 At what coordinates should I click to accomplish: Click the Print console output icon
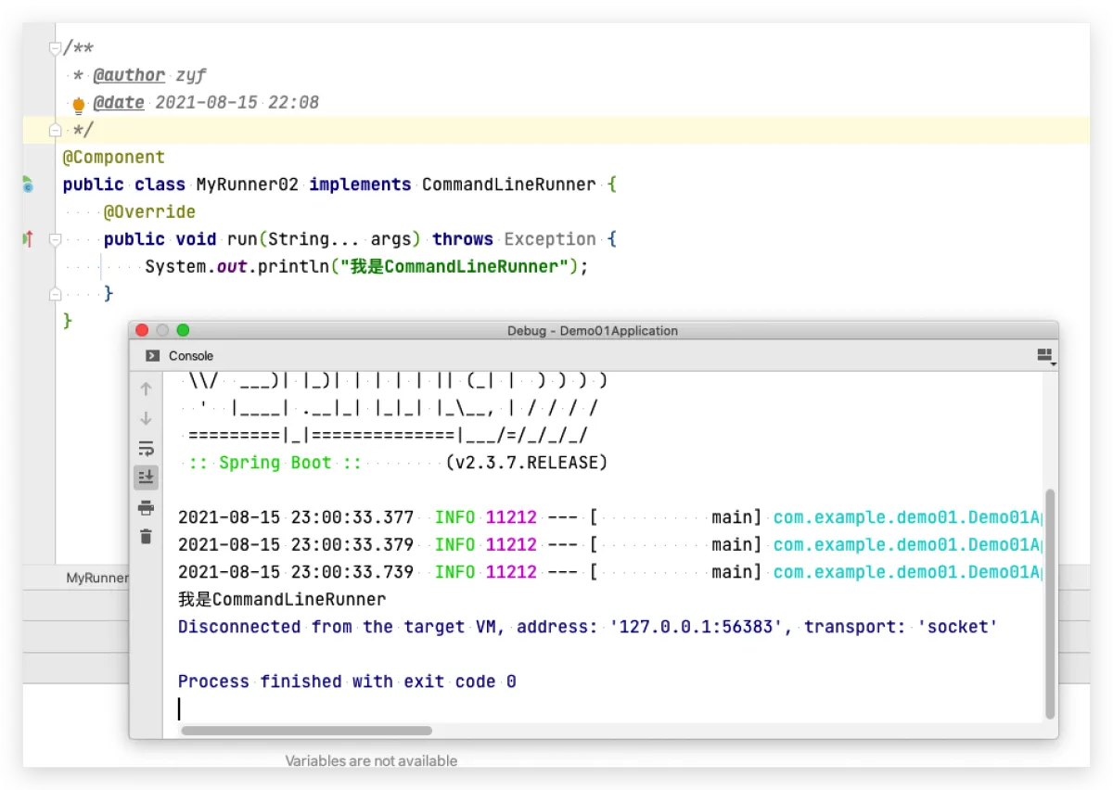coord(146,507)
